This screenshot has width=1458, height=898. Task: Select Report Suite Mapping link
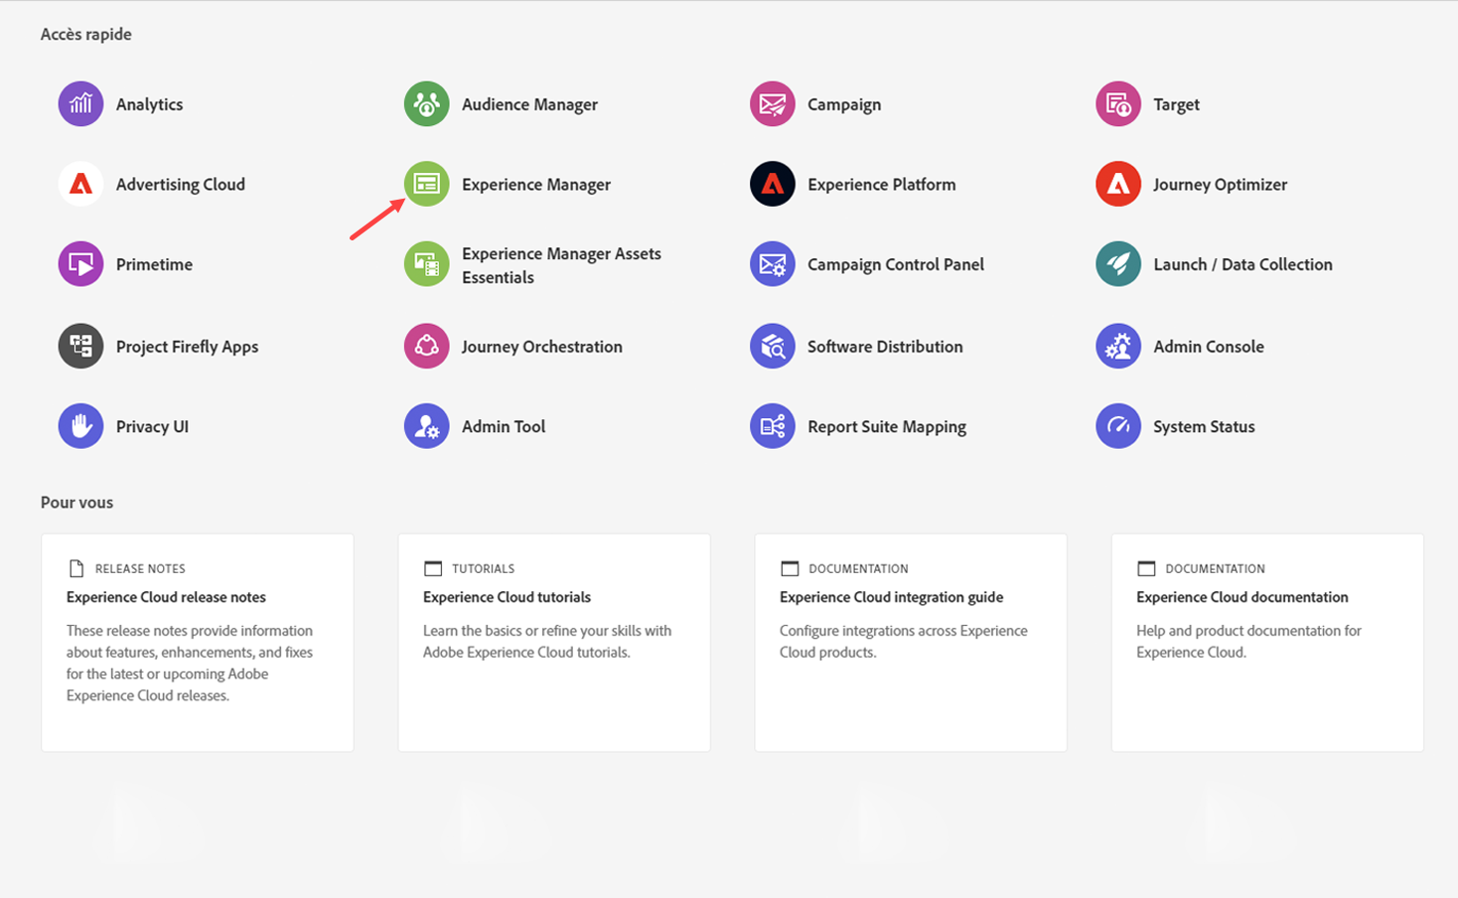[x=887, y=426]
